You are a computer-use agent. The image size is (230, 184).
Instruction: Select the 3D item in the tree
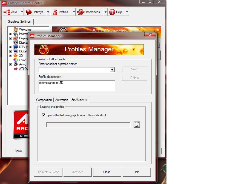pyautogui.click(x=21, y=56)
